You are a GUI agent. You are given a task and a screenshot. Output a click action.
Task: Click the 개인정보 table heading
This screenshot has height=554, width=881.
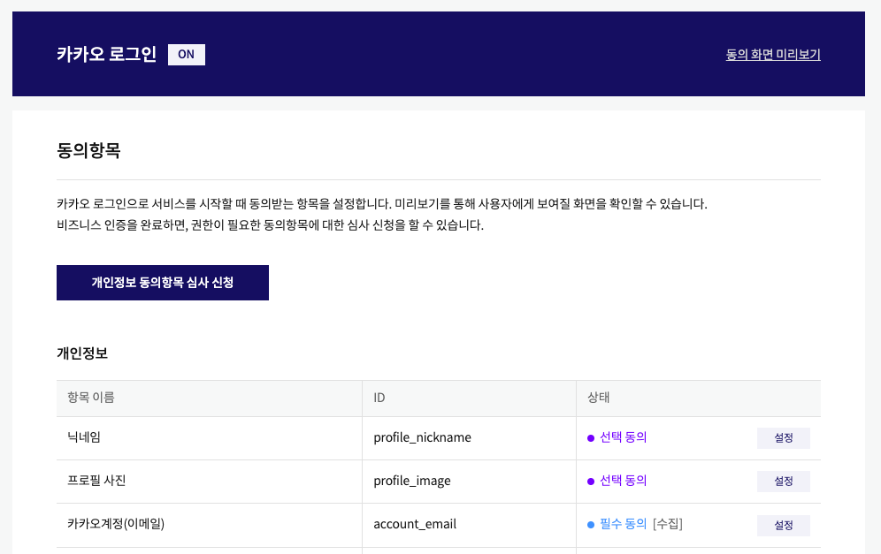[82, 353]
